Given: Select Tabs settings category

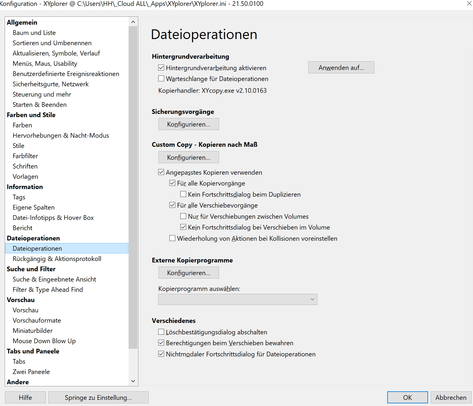Looking at the screenshot, I should tap(19, 361).
